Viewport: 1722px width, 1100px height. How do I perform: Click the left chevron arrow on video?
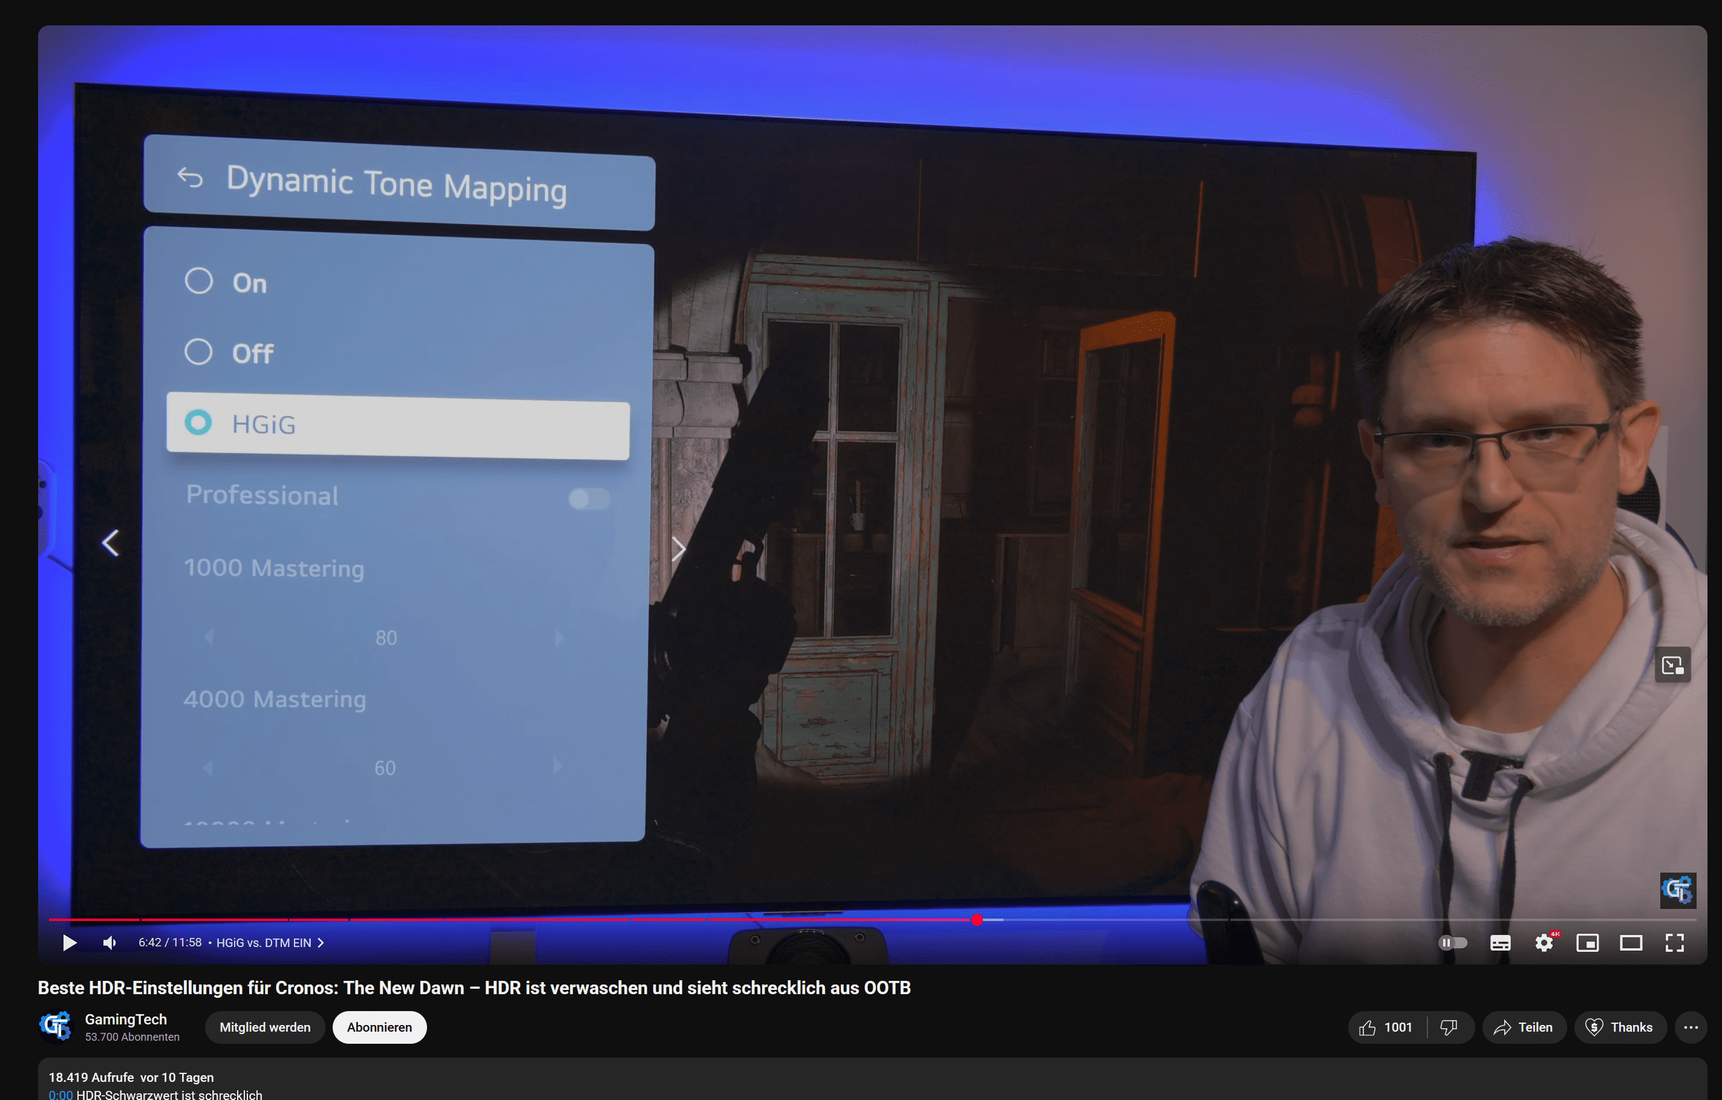pos(110,543)
